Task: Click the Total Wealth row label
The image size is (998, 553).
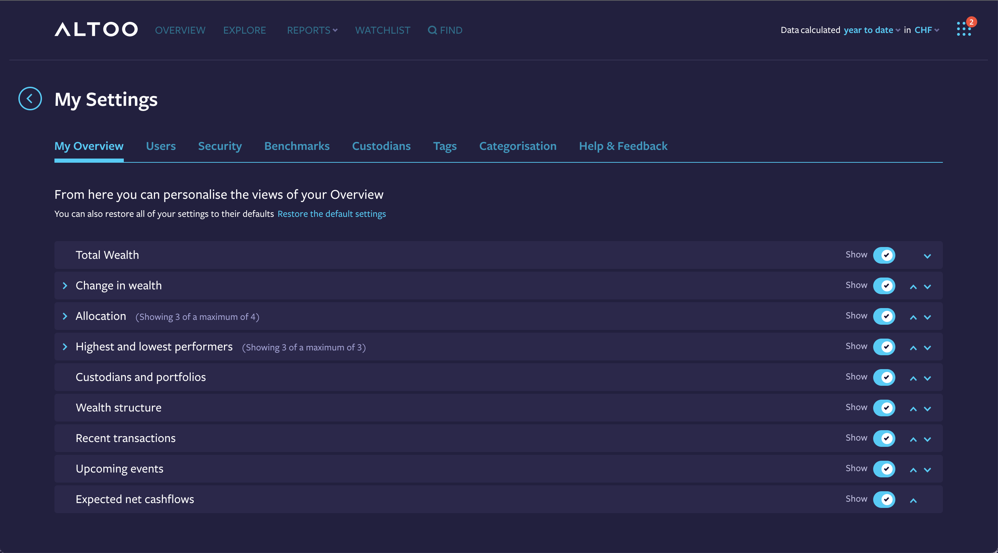Action: 107,255
